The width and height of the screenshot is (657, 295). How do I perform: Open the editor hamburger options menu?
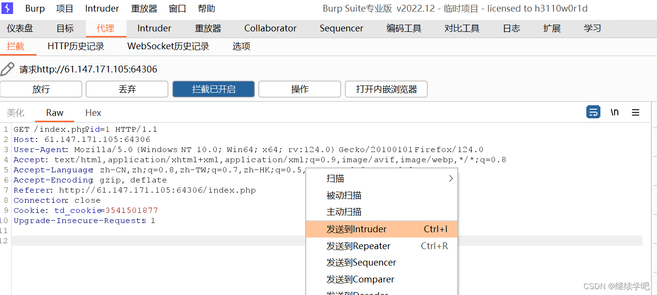[x=636, y=112]
